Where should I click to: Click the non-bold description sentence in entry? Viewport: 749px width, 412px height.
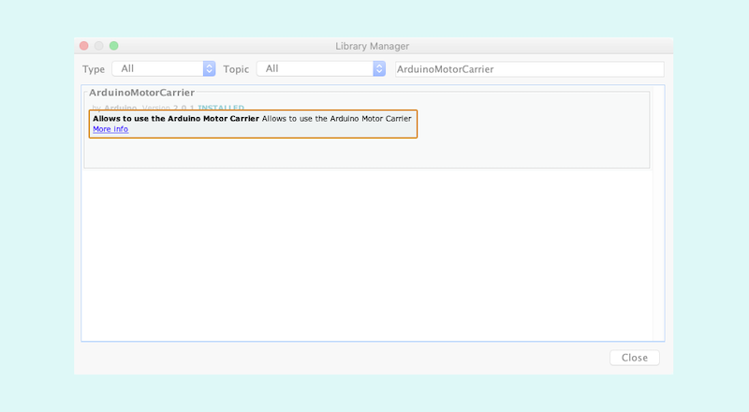pos(337,119)
